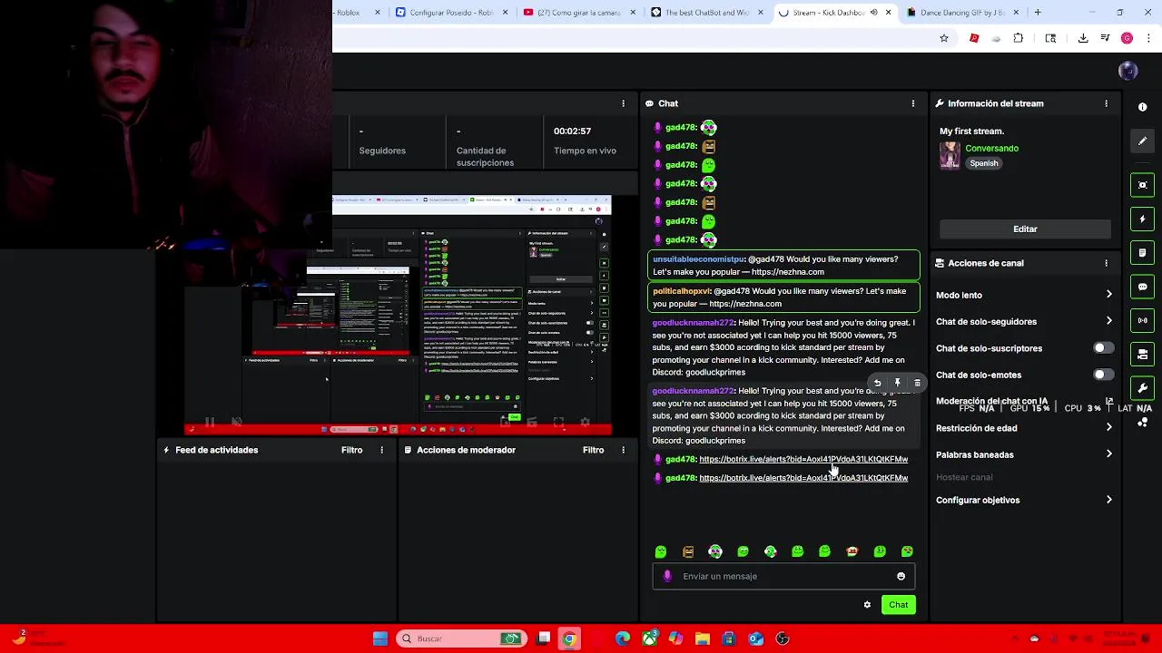Delete the hovered chat message
Screen dimensions: 1162x653
click(x=917, y=384)
